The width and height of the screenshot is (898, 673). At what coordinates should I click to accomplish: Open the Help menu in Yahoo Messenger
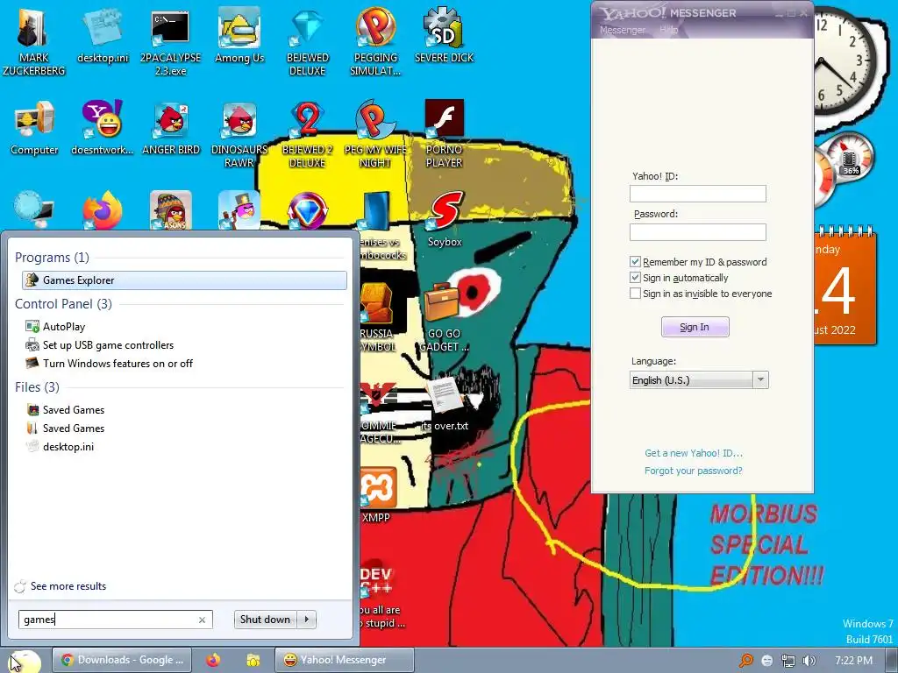(668, 30)
